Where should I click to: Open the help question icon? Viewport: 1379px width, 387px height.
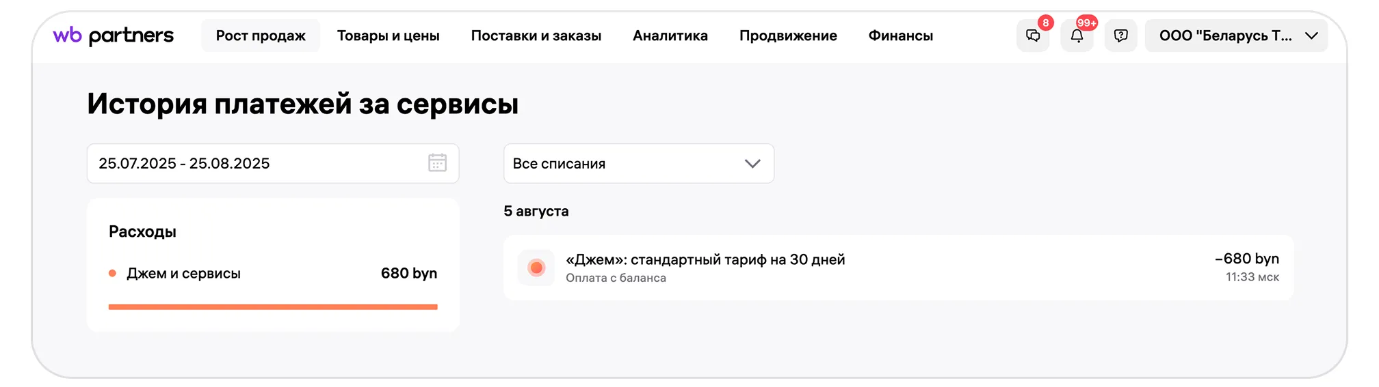point(1120,35)
